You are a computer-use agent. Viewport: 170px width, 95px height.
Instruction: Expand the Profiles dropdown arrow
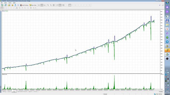click(x=7, y=5)
